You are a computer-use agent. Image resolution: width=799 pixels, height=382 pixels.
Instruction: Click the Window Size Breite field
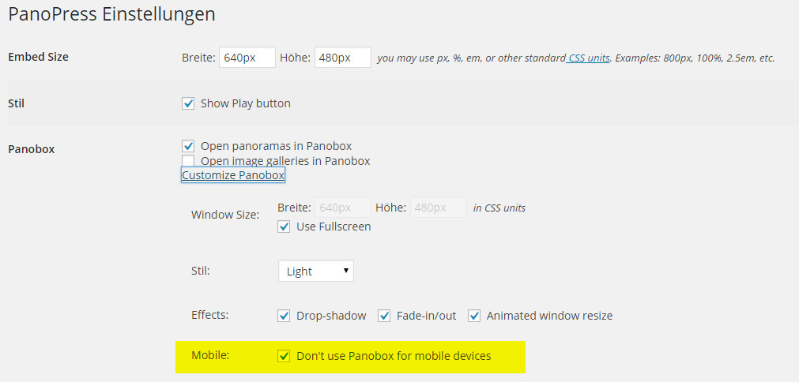tap(342, 208)
